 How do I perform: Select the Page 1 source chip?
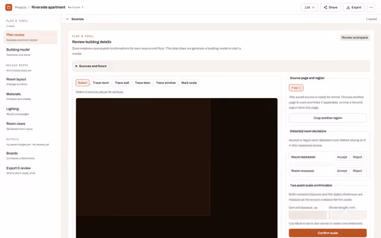[296, 88]
